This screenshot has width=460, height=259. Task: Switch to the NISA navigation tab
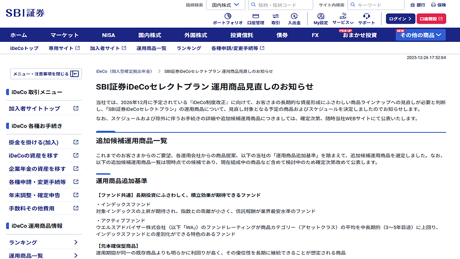point(108,35)
